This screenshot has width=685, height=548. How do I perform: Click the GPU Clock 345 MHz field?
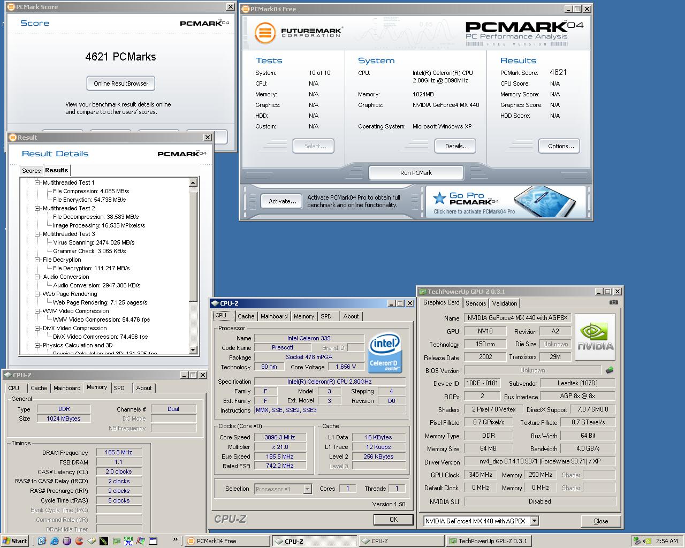click(x=481, y=475)
